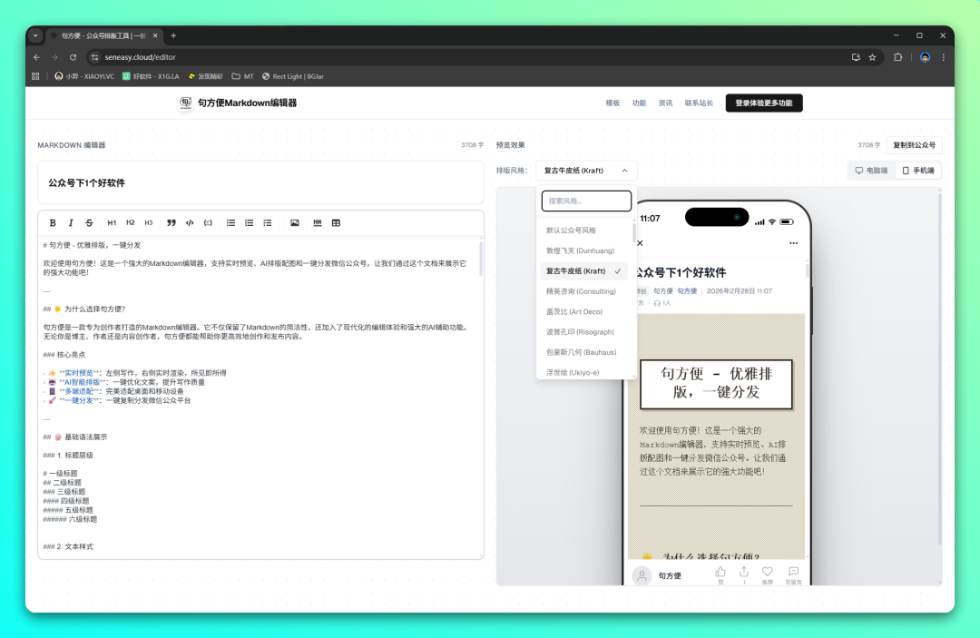Click 复制到公众号 button

click(x=915, y=145)
